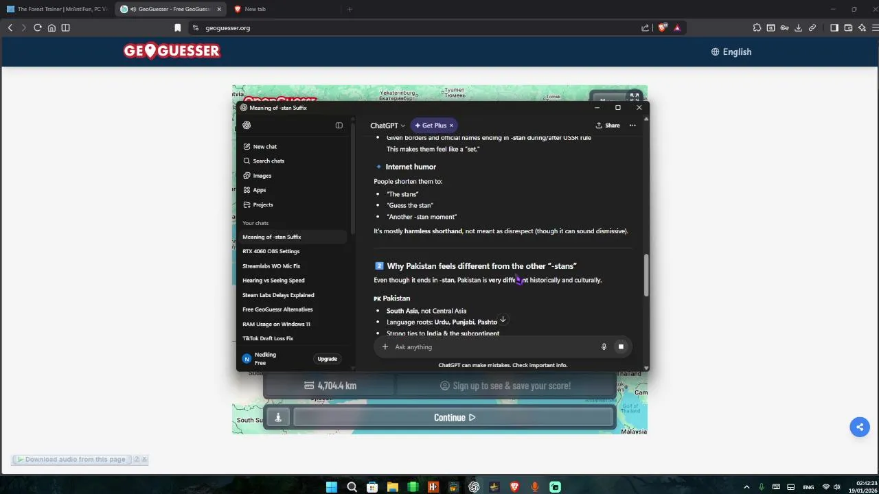This screenshot has width=879, height=494.
Task: Bookmark this page in the address bar
Action: click(x=178, y=28)
